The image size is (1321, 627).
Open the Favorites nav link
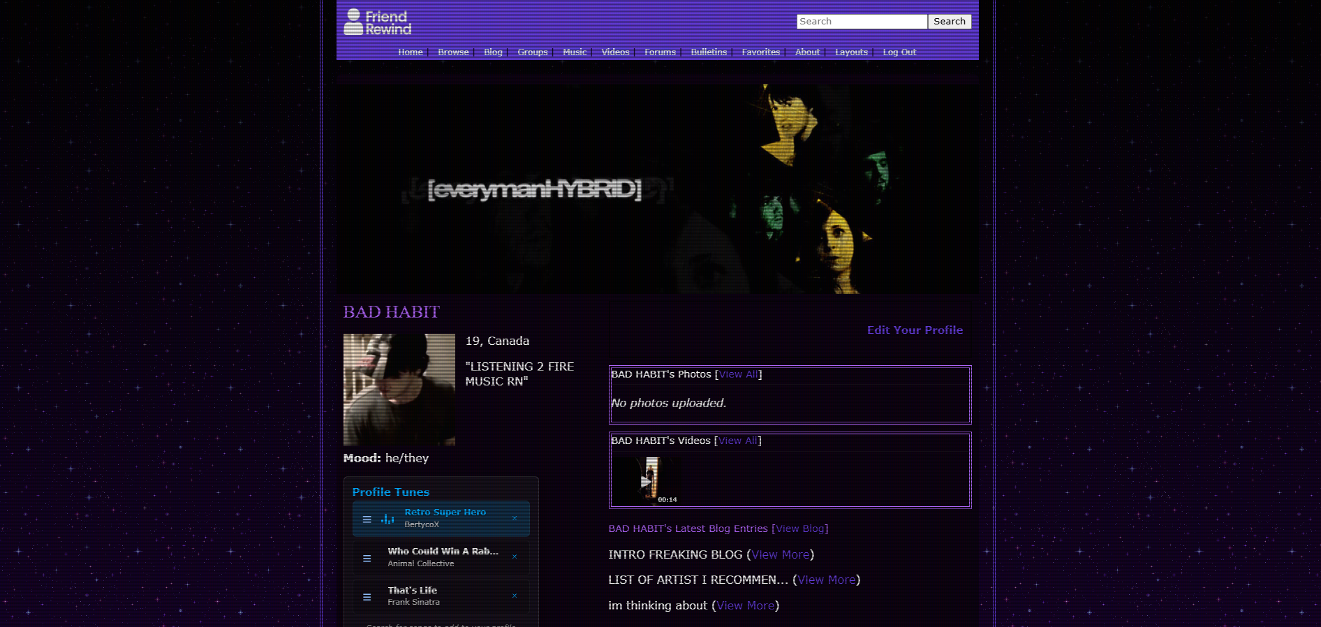tap(761, 52)
